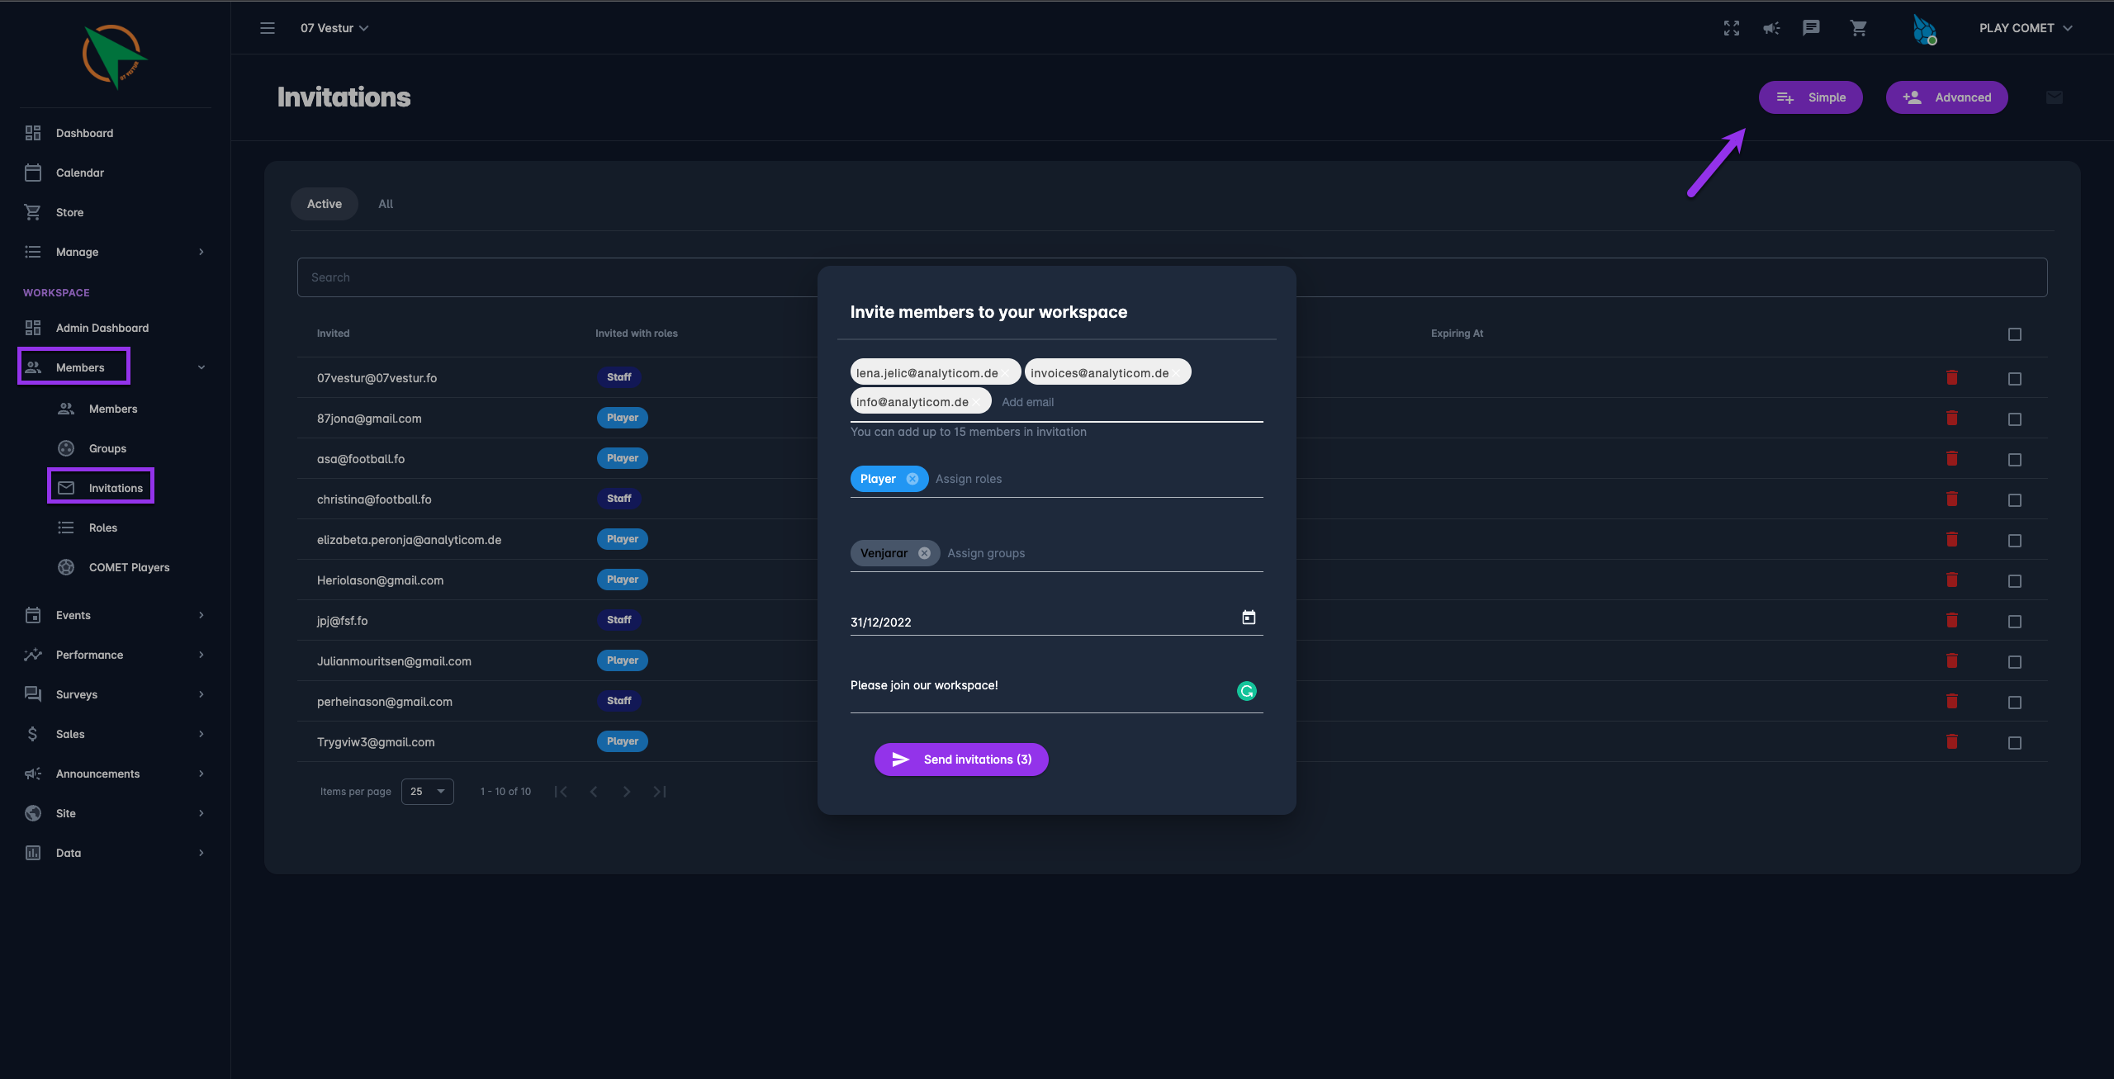Click the Advanced invite button
The width and height of the screenshot is (2114, 1079).
pos(1946,97)
